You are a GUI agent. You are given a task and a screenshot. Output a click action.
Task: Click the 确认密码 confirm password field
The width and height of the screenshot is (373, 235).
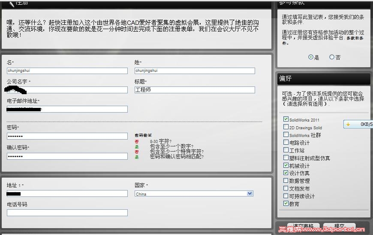[x=67, y=156]
